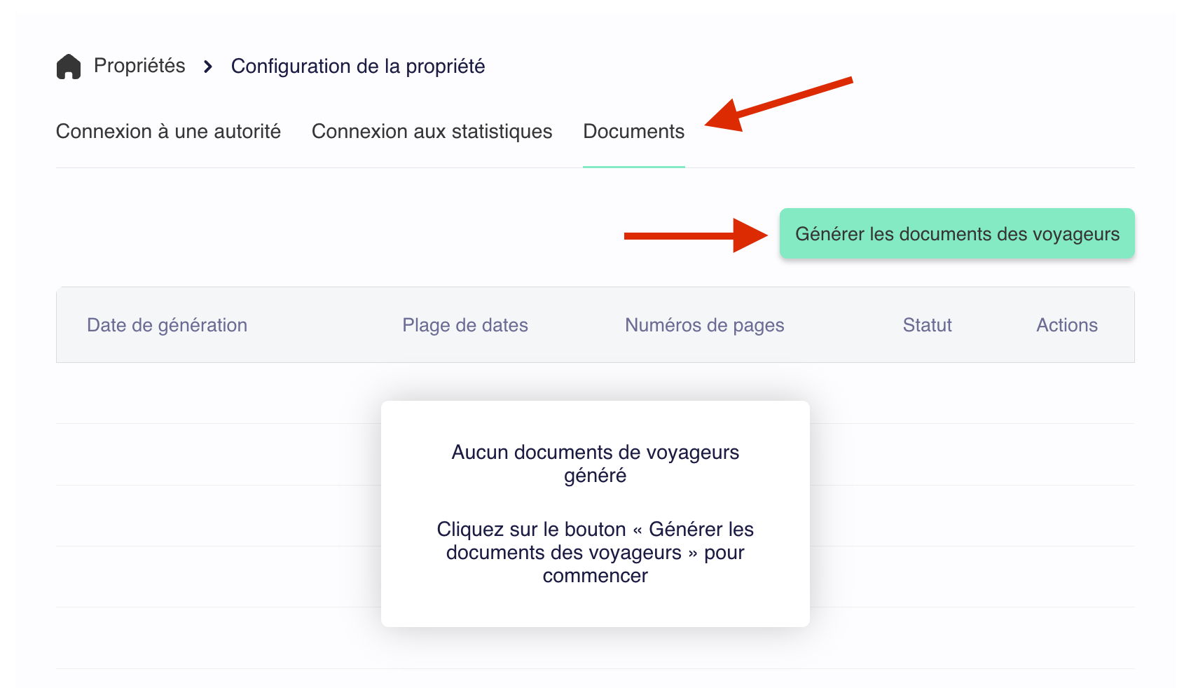Click the red arrow pointing at Générer button

[694, 235]
